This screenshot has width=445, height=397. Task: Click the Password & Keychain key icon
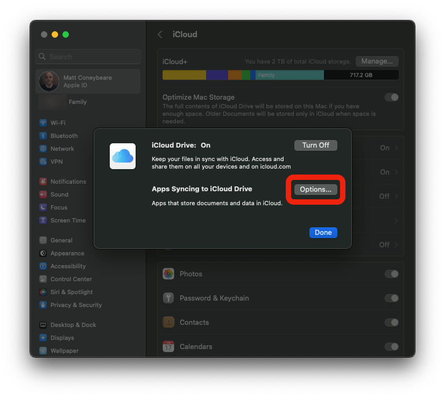(168, 298)
